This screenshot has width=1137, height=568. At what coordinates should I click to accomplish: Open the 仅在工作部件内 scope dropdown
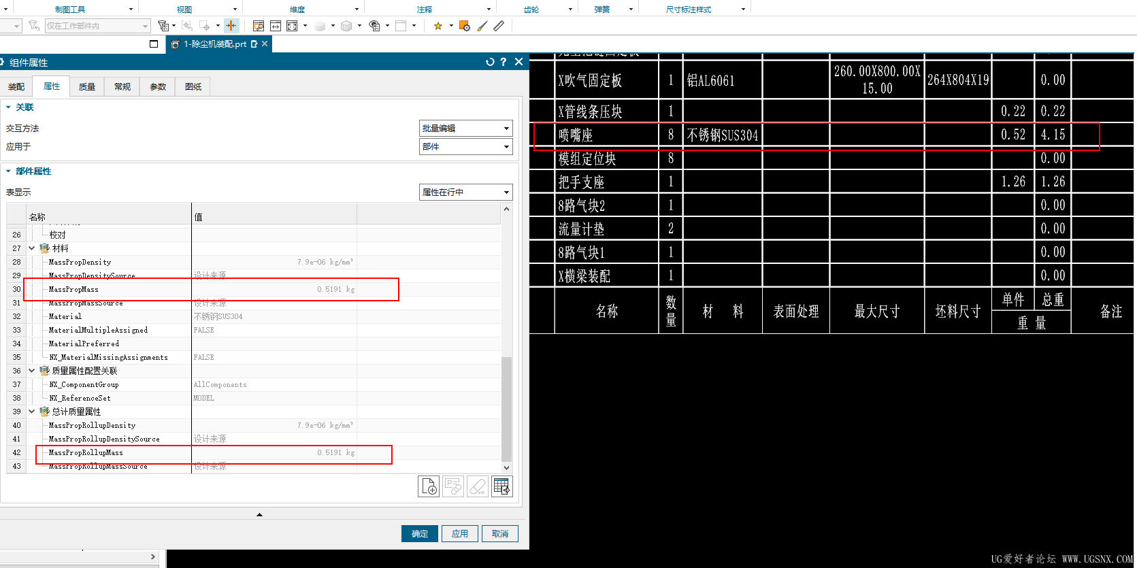(x=97, y=26)
